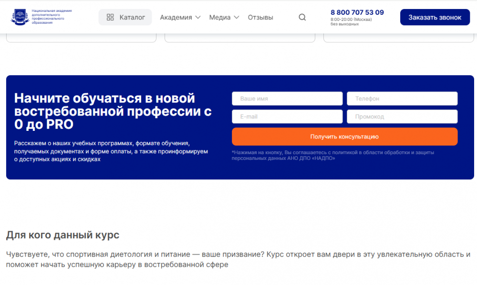The width and height of the screenshot is (477, 285).
Task: Open the personal data policy notice
Action: point(332,155)
